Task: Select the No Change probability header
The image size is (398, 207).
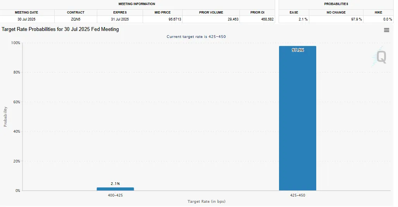Action: pos(336,12)
